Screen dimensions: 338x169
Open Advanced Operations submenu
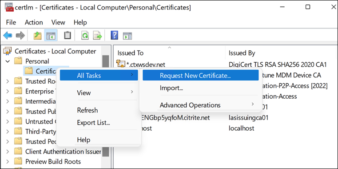pos(200,105)
